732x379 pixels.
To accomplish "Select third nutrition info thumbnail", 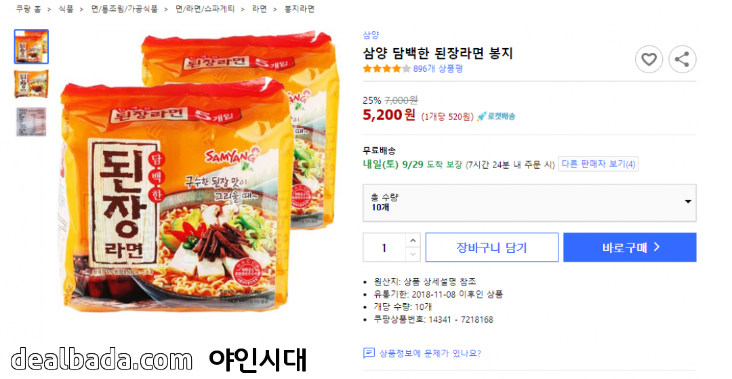I will click(x=31, y=122).
